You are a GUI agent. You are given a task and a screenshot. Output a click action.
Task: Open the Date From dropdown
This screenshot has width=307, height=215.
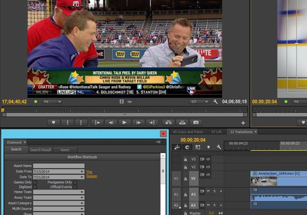click(x=82, y=171)
